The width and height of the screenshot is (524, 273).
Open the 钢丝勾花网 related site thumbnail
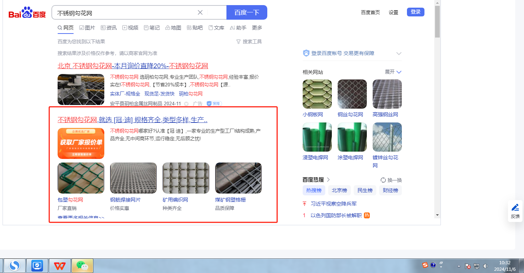(352, 94)
